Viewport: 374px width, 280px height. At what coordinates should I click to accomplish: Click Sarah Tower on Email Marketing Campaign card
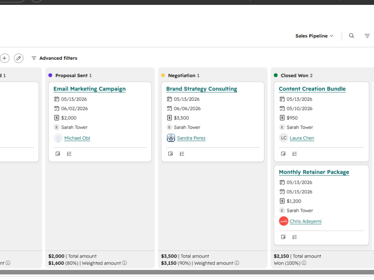[74, 127]
